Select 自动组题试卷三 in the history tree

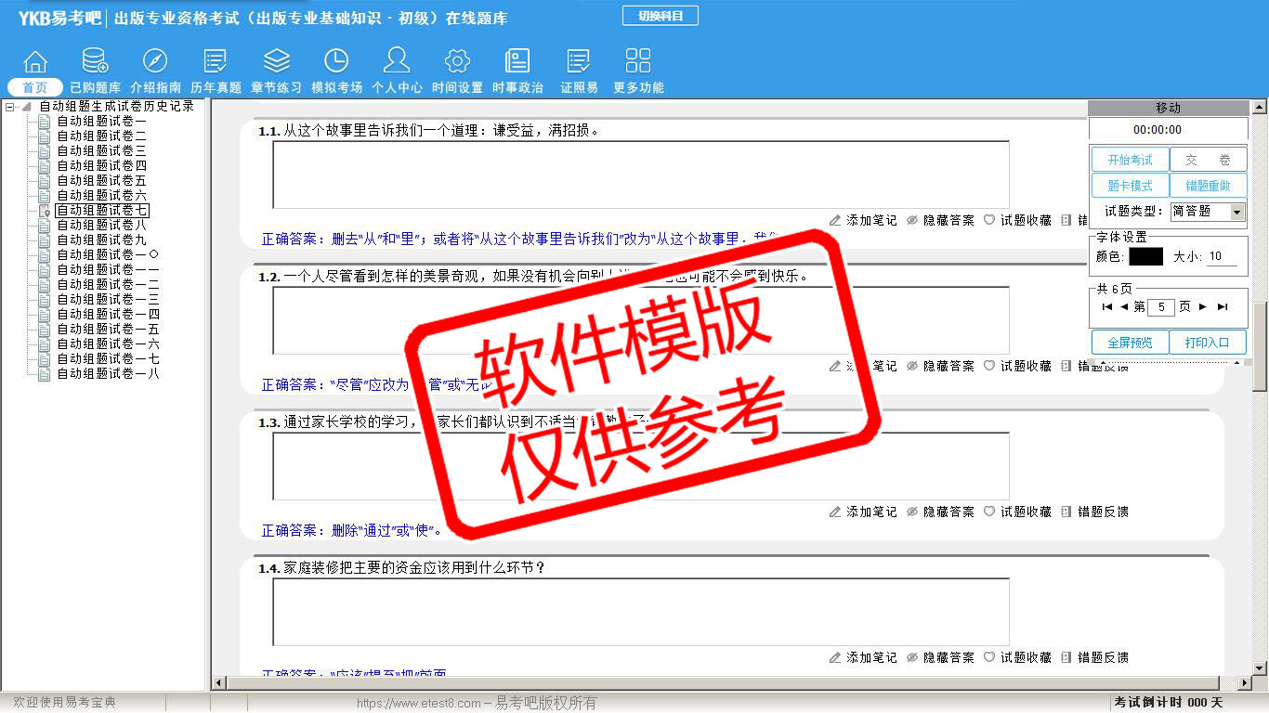tap(101, 150)
